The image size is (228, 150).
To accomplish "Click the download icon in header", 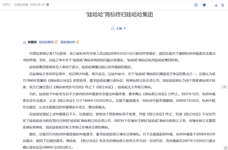I will 216,5.
